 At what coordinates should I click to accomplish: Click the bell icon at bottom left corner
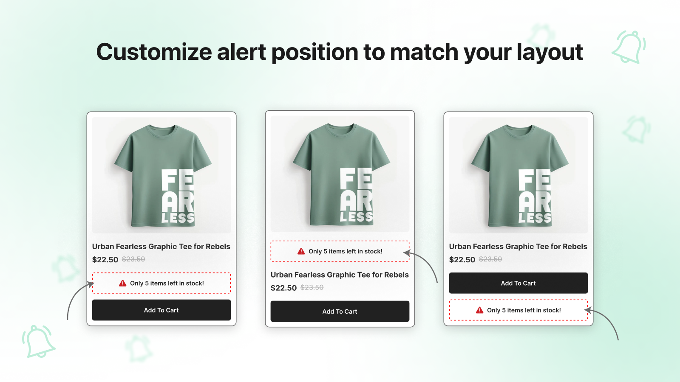[x=38, y=341]
